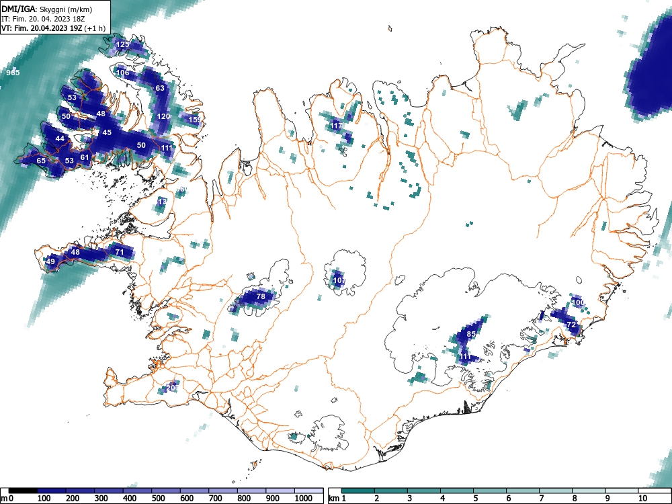The height and width of the screenshot is (504, 672).
Task: Click the 500–600 m legend swatch
Action: click(166, 491)
